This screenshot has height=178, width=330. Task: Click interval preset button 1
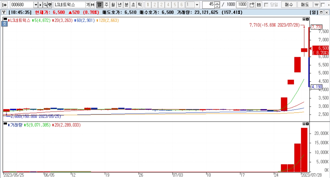click(148, 5)
